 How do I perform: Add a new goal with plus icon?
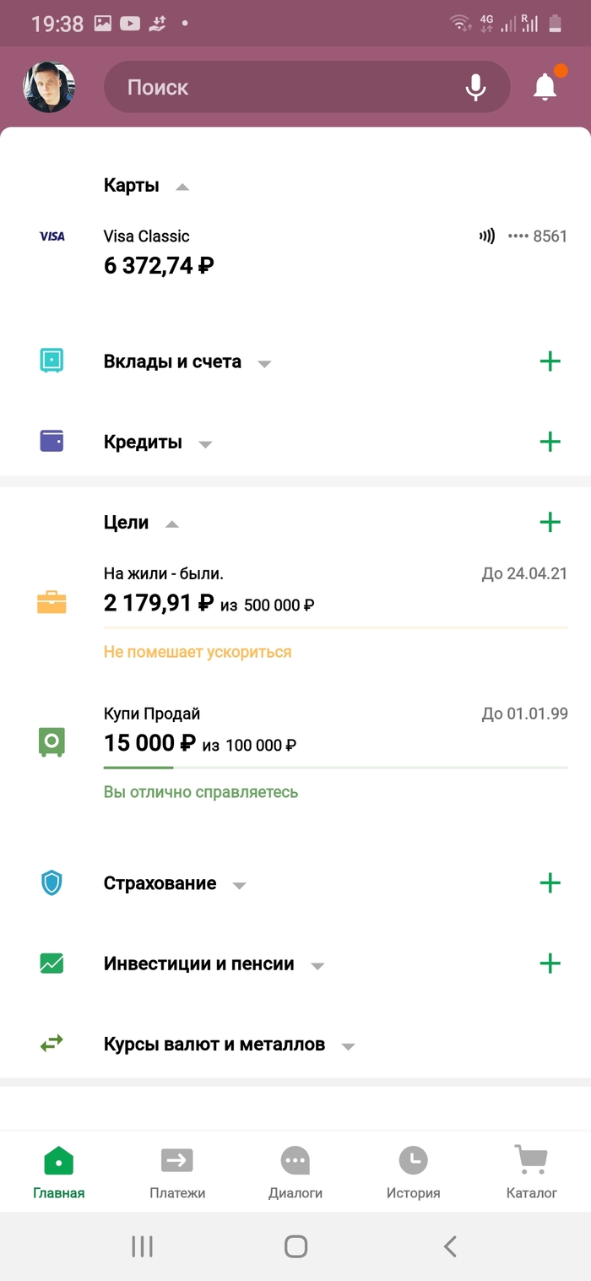point(550,522)
